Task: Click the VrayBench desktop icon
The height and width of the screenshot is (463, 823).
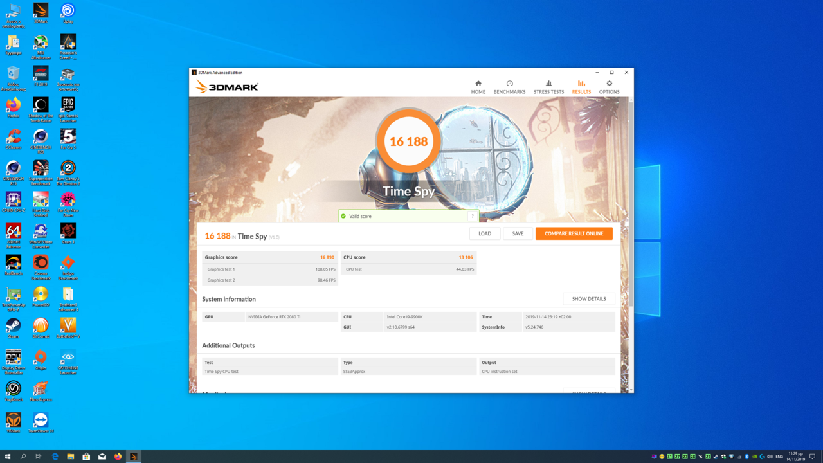Action: tap(13, 391)
